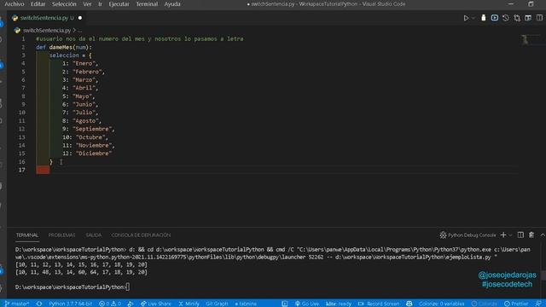This screenshot has width=546, height=307.
Task: Click the open preview to side icon
Action: (528, 18)
